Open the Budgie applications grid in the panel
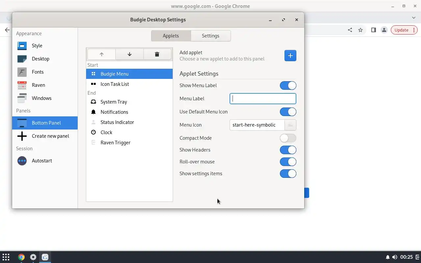 point(6,257)
